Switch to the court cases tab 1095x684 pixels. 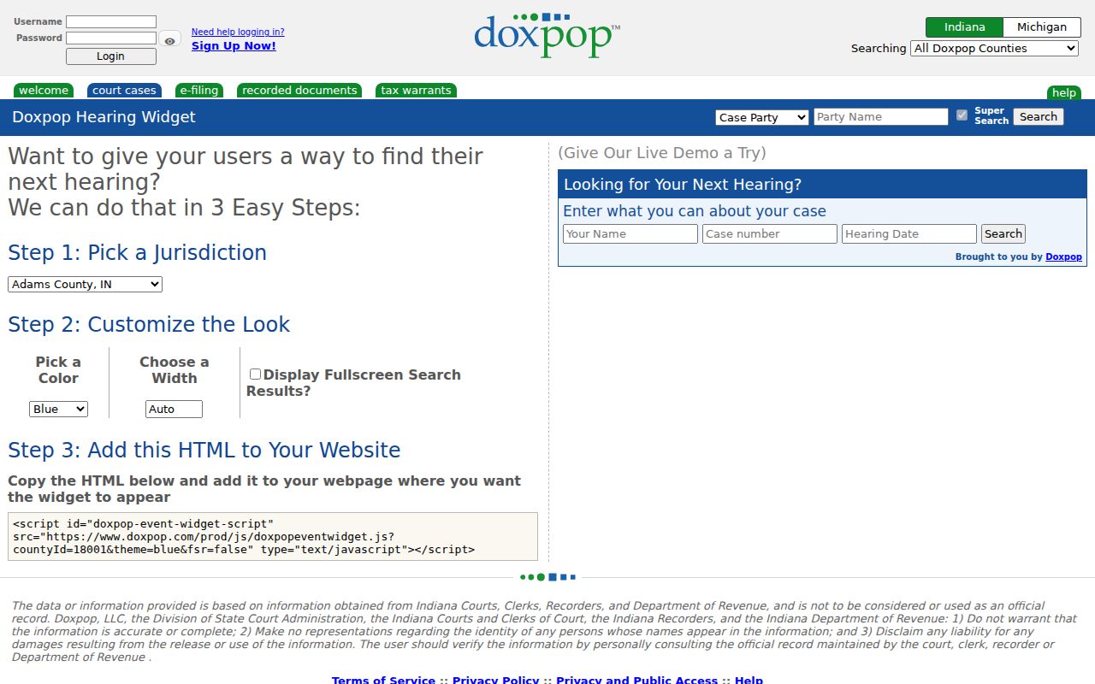(x=124, y=91)
